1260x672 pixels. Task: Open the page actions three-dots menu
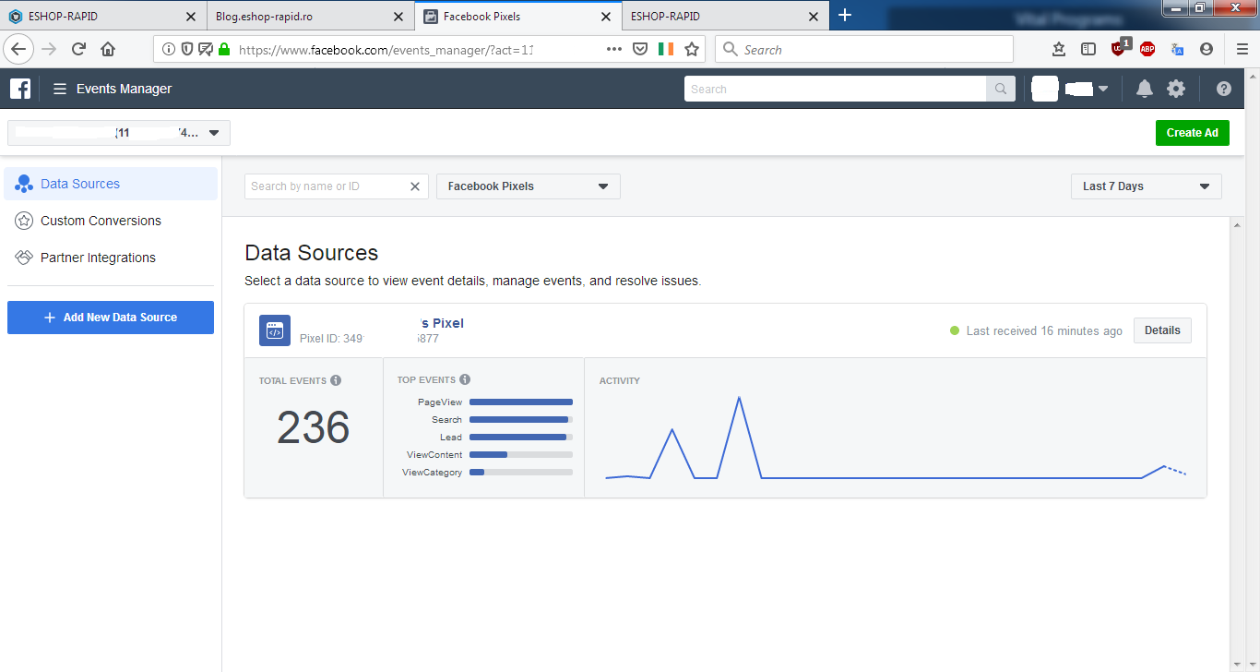click(x=614, y=49)
